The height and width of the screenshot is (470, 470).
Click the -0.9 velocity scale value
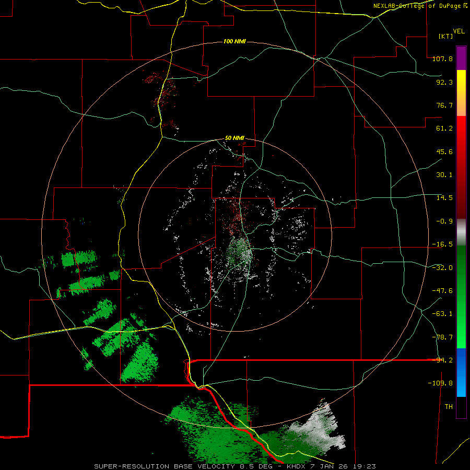click(x=444, y=221)
